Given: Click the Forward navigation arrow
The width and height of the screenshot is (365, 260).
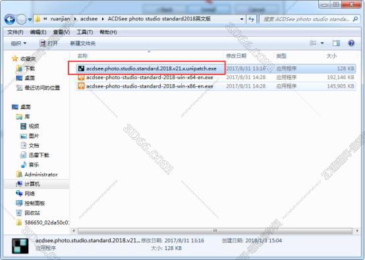Looking at the screenshot, I should click(22, 20).
